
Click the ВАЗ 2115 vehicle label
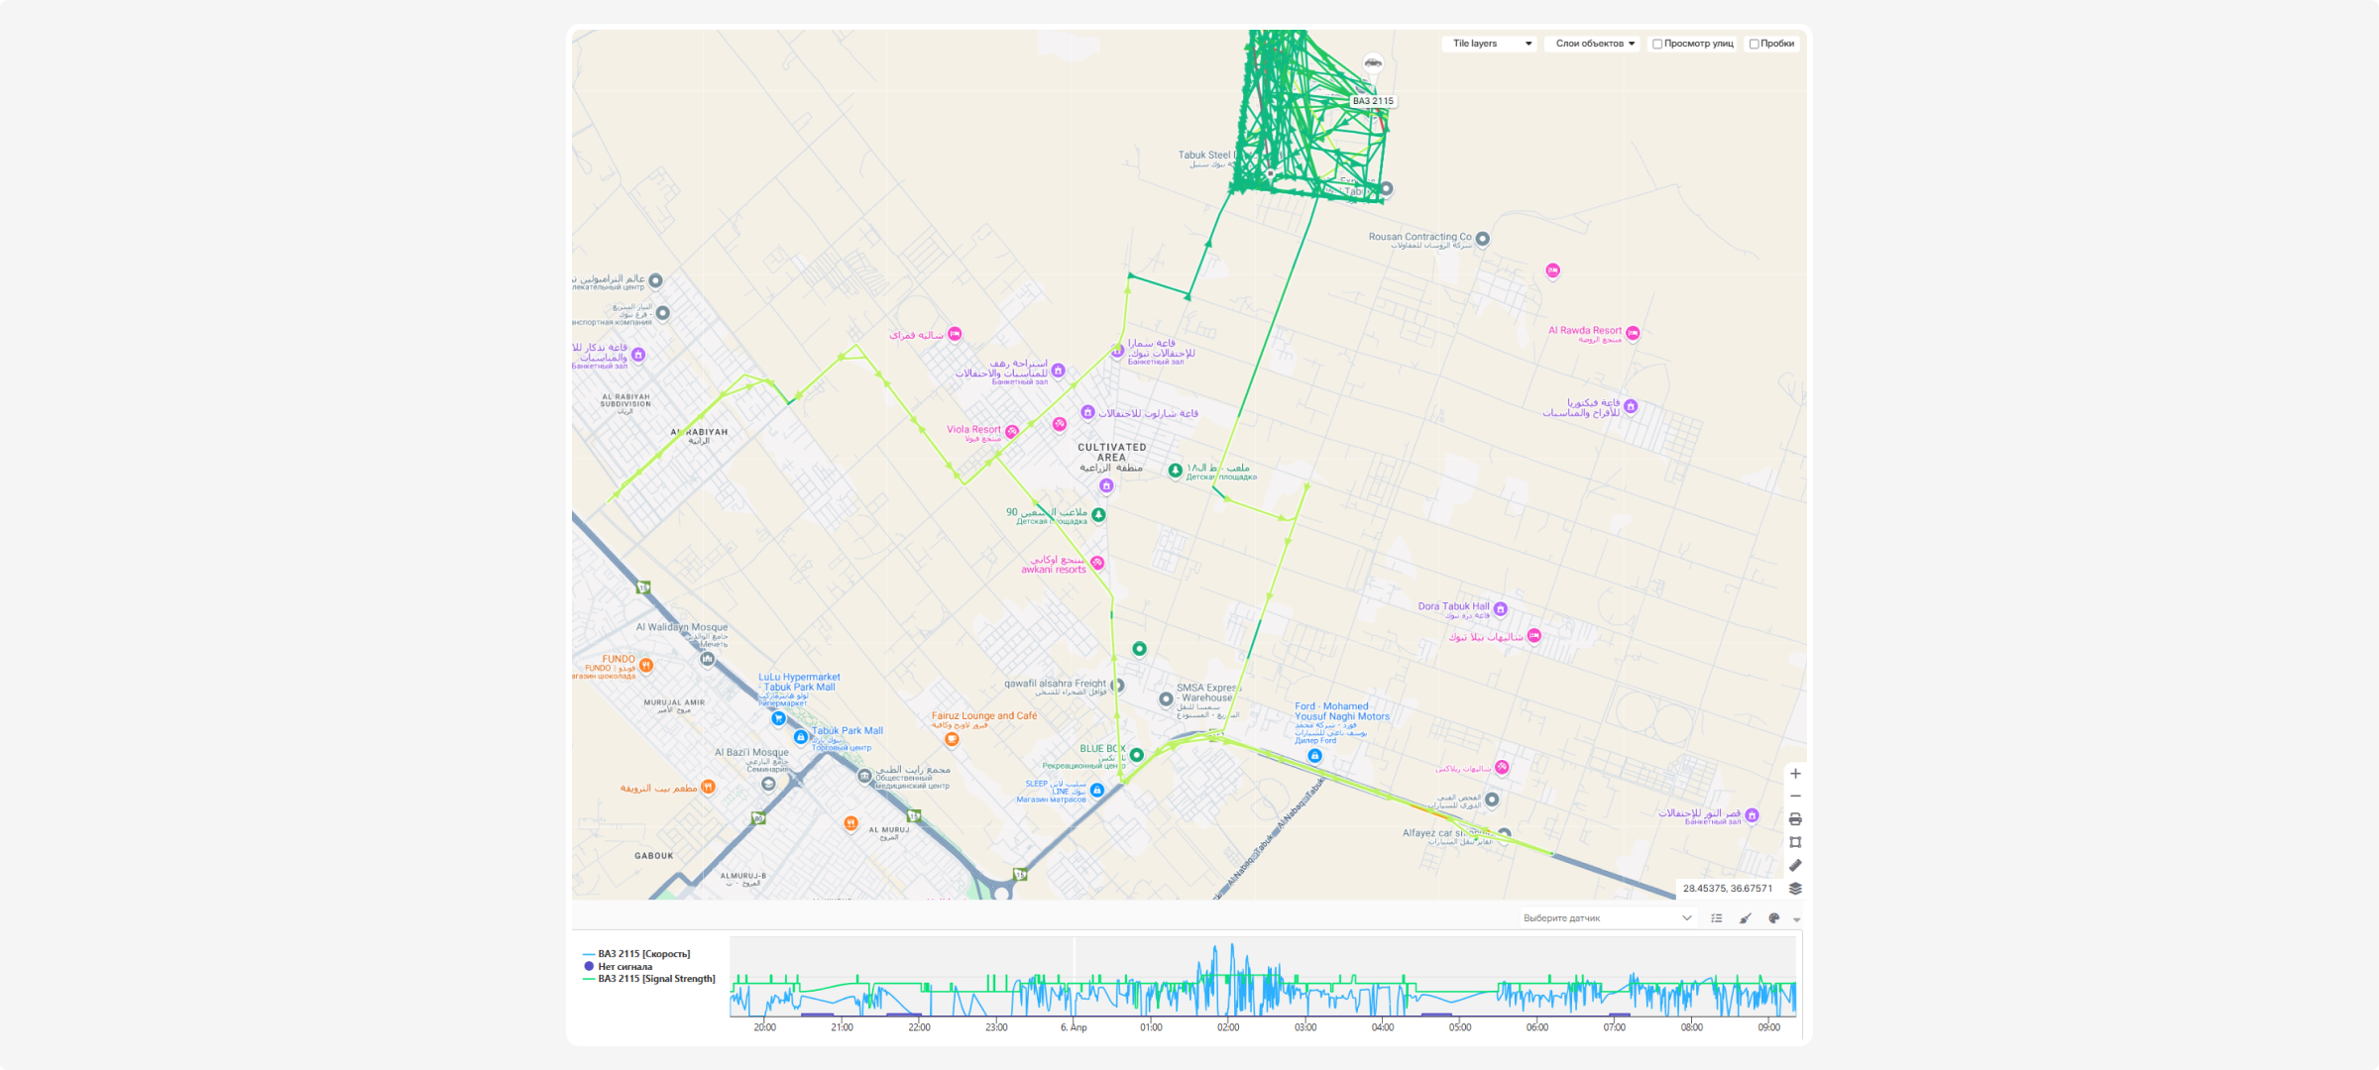pyautogui.click(x=1373, y=101)
